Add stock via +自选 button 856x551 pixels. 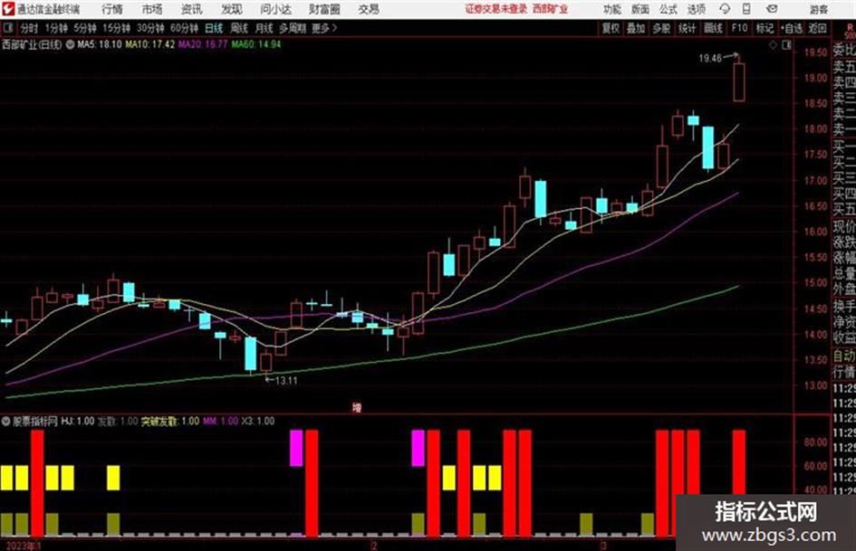click(x=792, y=28)
